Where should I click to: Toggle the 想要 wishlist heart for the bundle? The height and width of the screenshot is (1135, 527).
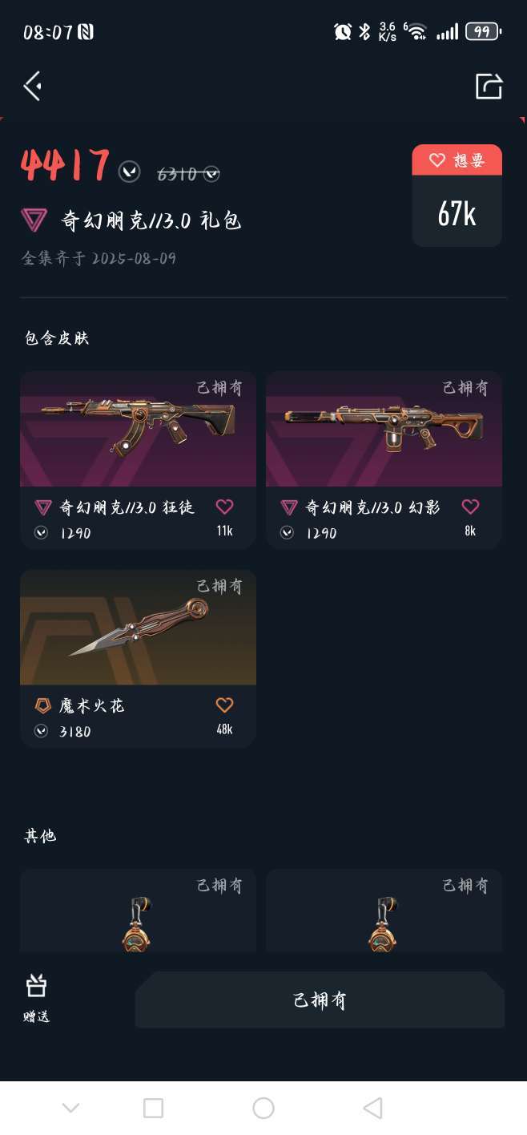pyautogui.click(x=457, y=160)
